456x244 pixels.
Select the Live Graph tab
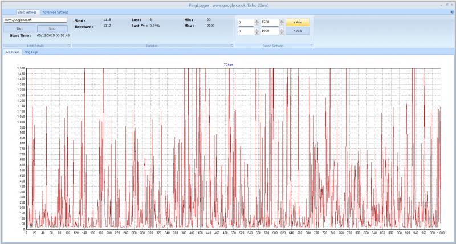pyautogui.click(x=11, y=52)
